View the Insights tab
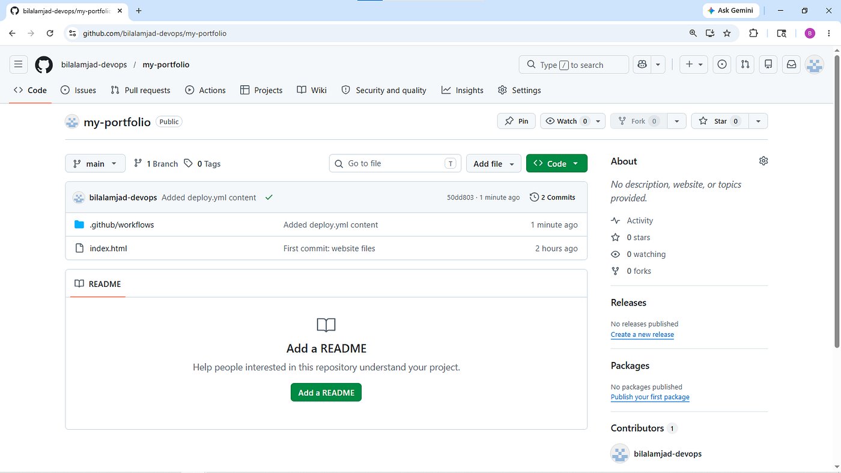 [463, 90]
